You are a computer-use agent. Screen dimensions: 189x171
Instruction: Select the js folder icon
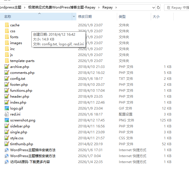[x=7, y=55]
